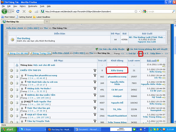
Task: Click the announcement warning icon for Thông báo
Action: [17, 65]
